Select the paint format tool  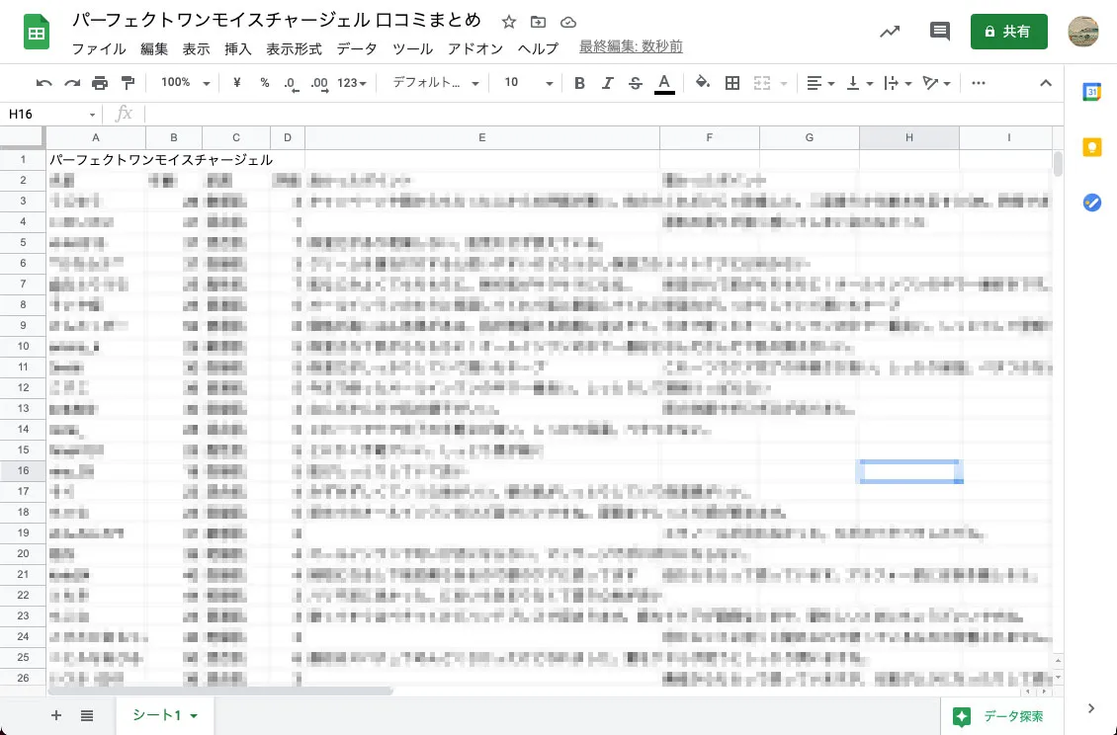pyautogui.click(x=129, y=83)
